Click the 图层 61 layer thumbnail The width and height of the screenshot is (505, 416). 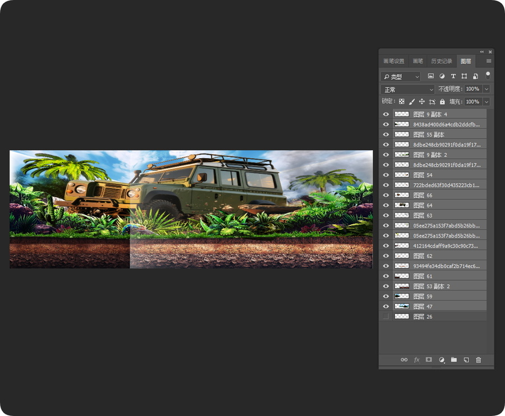[402, 276]
